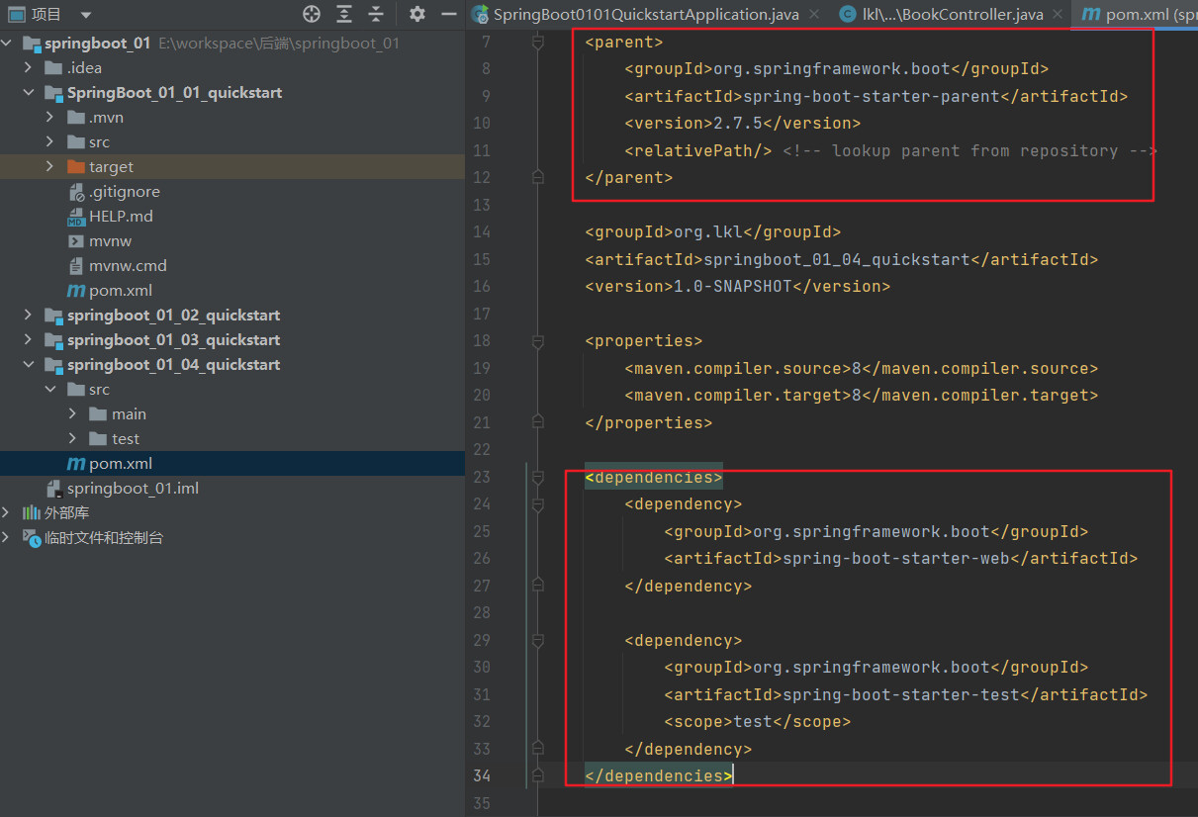
Task: Collapse springboot_01_04_quickstart module
Action: tap(29, 365)
